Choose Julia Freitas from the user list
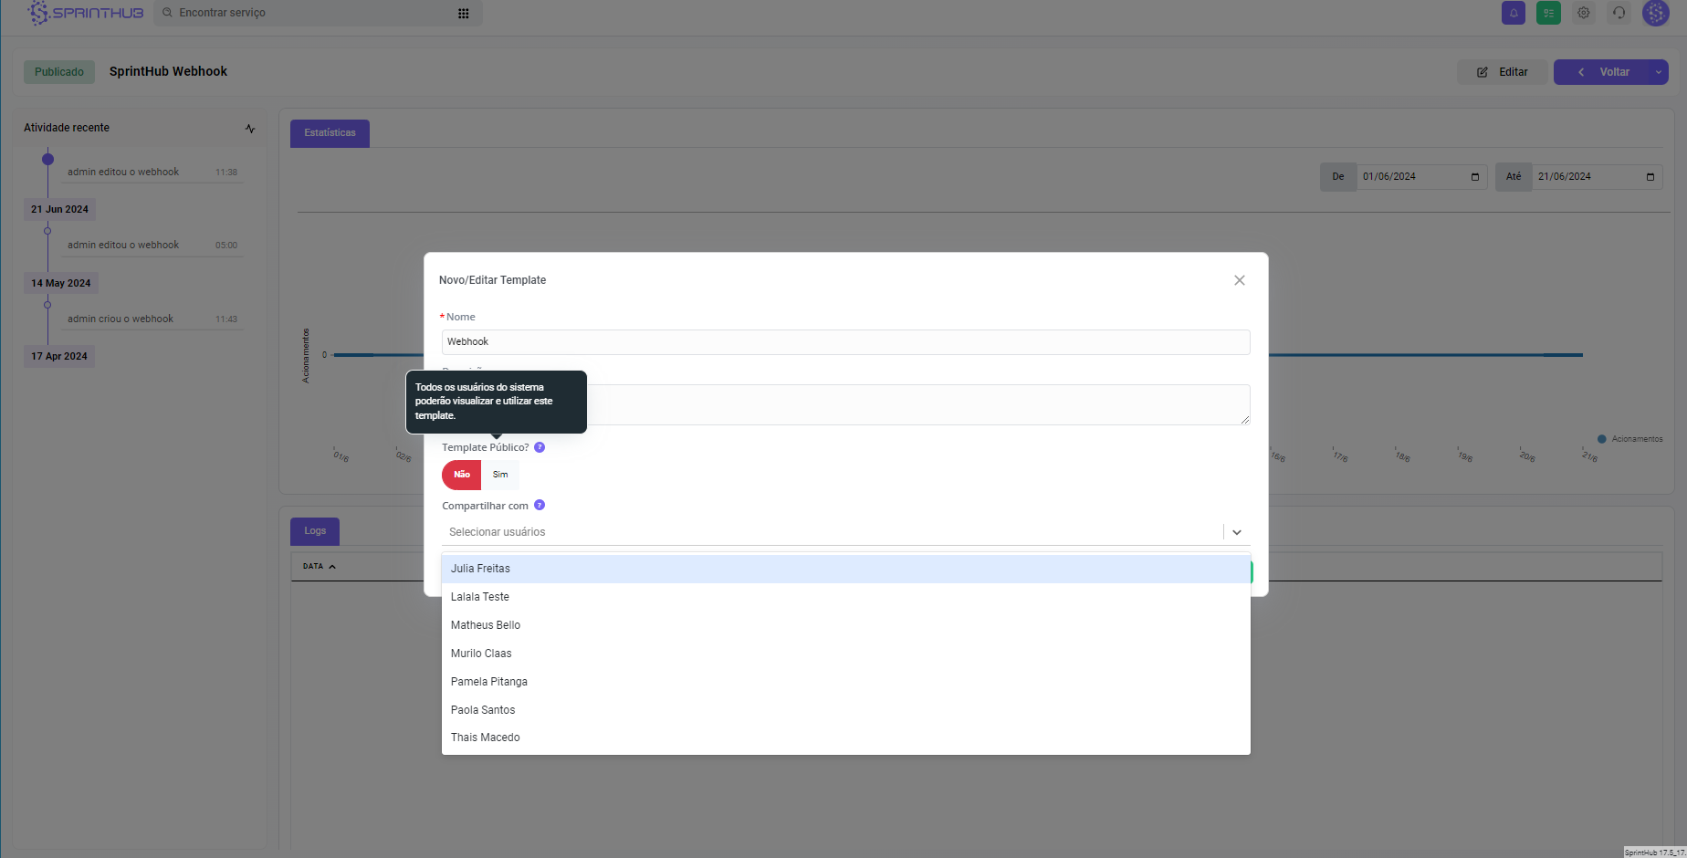 480,569
